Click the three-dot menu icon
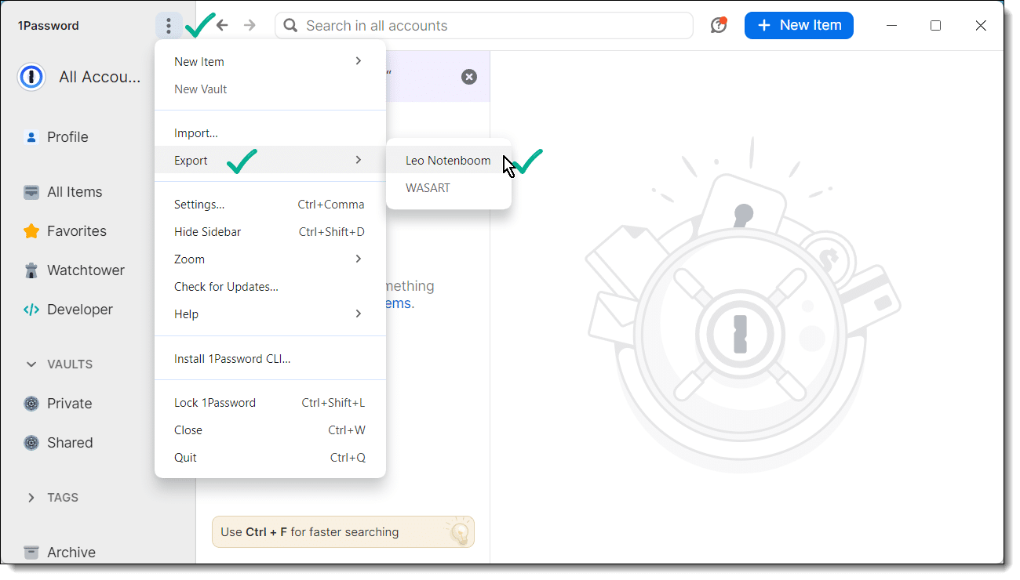This screenshot has height=580, width=1020. [169, 26]
